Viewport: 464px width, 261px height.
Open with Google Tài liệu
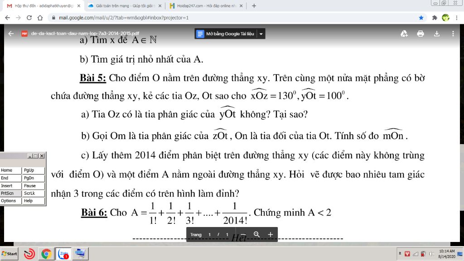pos(226,34)
